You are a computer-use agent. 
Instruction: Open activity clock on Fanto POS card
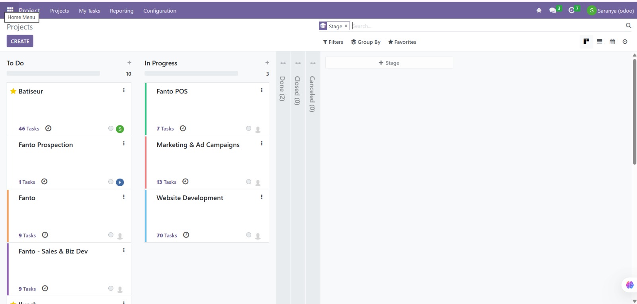coord(183,128)
